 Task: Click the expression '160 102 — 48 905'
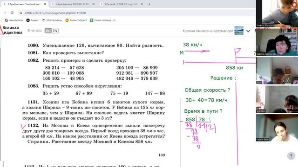point(63,78)
